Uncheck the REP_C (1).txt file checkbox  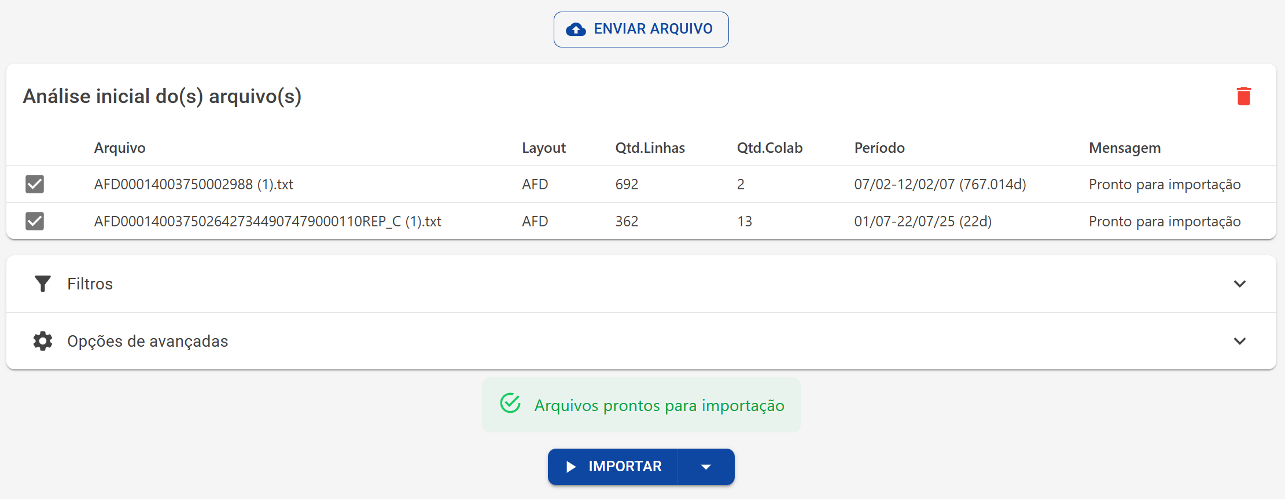click(x=35, y=221)
